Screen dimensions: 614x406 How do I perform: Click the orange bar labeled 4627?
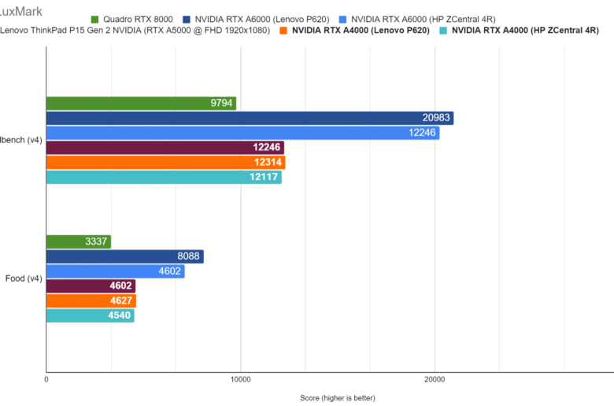click(x=91, y=301)
